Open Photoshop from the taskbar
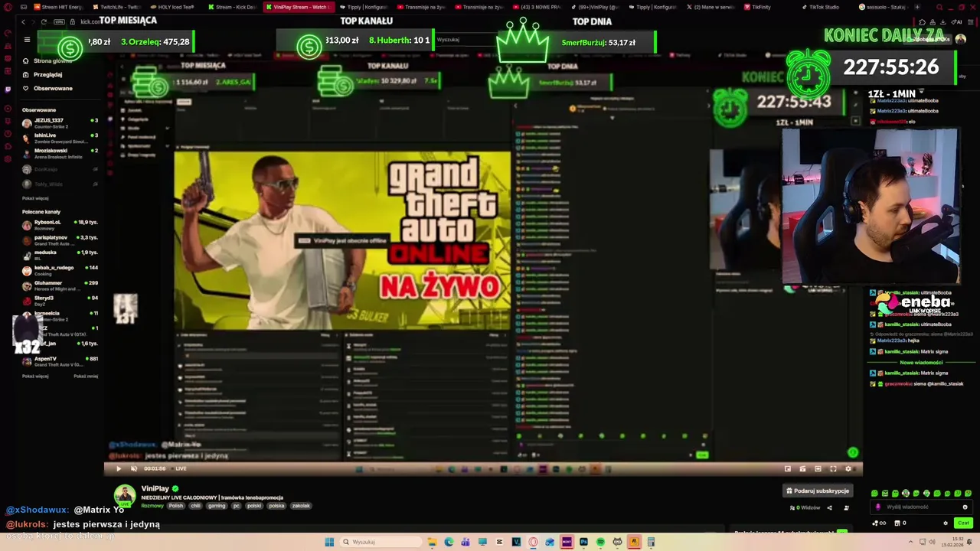Image resolution: width=980 pixels, height=551 pixels. [583, 542]
